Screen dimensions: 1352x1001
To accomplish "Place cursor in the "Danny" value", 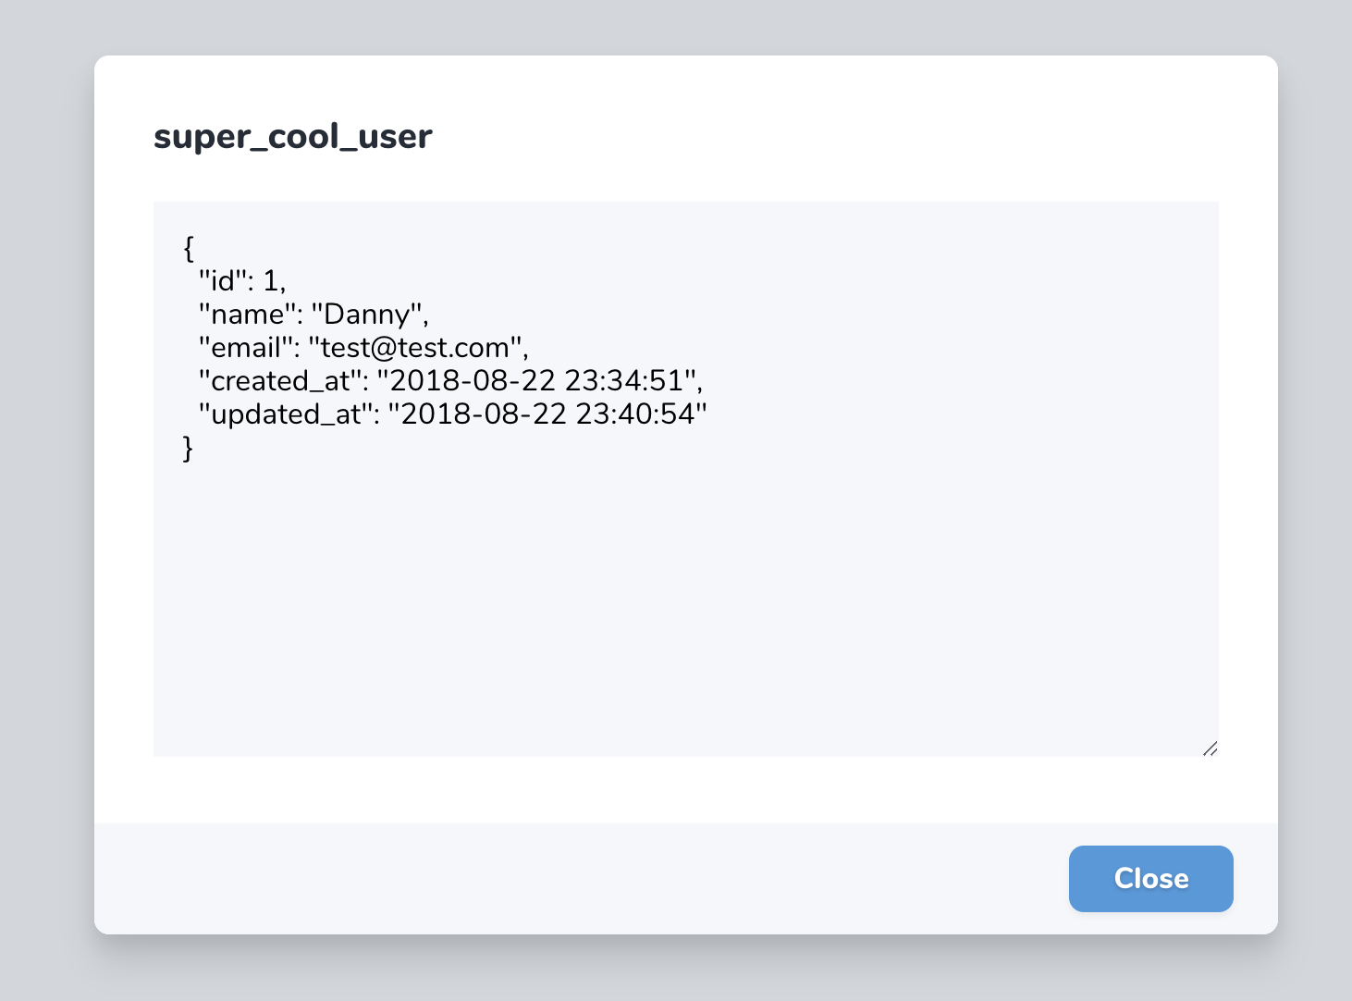I will click(366, 315).
